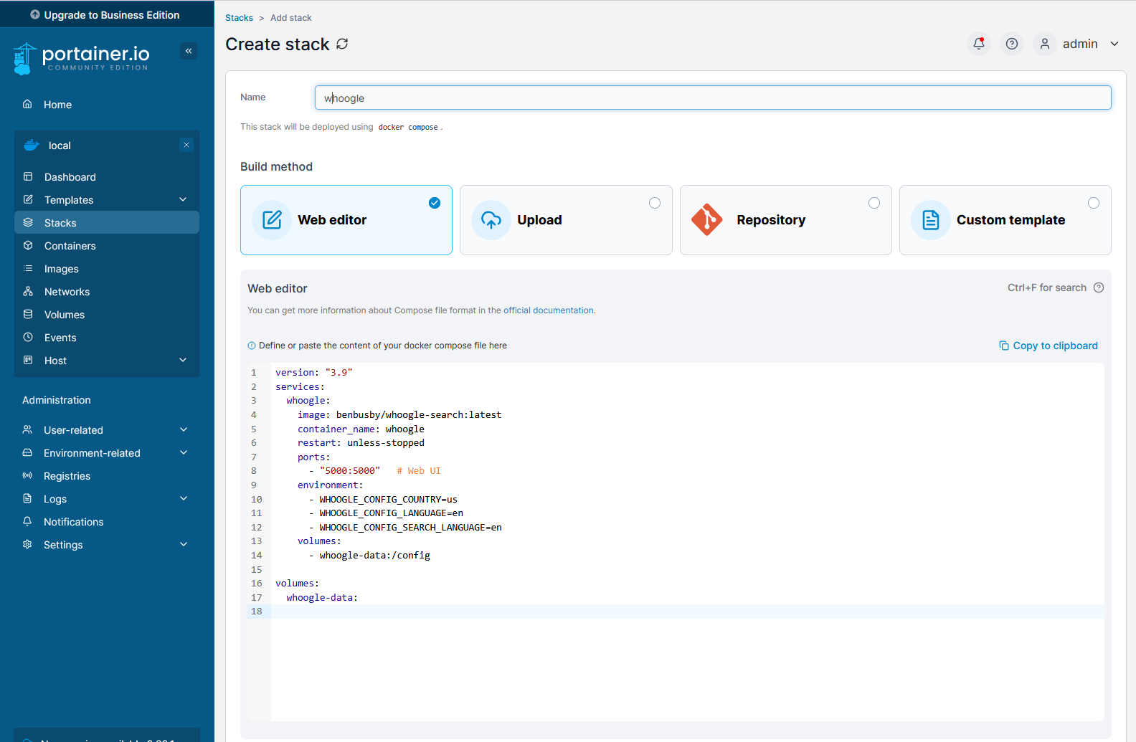Viewport: 1136px width, 742px height.
Task: Collapse sidebar with double chevron icon
Action: point(189,51)
